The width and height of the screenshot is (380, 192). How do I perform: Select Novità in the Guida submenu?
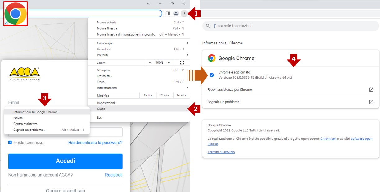pyautogui.click(x=18, y=118)
